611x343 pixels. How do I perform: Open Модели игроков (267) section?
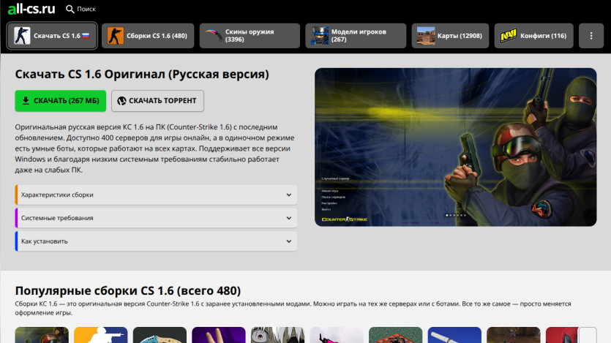pos(356,36)
